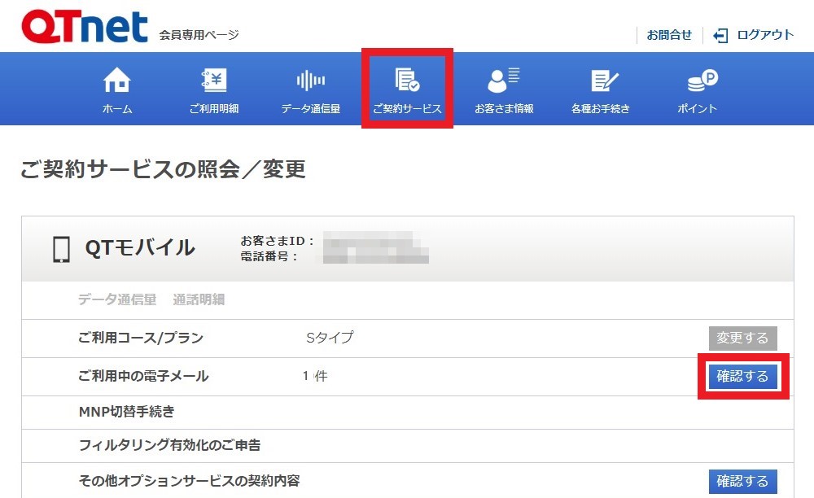Viewport: 814px width, 498px height.
Task: Select the ポイント menu label
Action: pos(698,109)
